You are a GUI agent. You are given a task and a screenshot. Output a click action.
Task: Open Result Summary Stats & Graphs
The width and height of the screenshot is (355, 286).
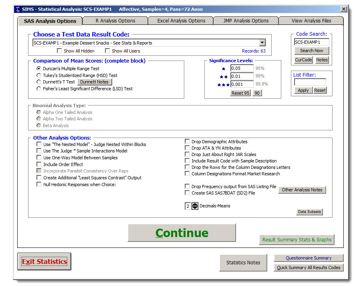297,240
